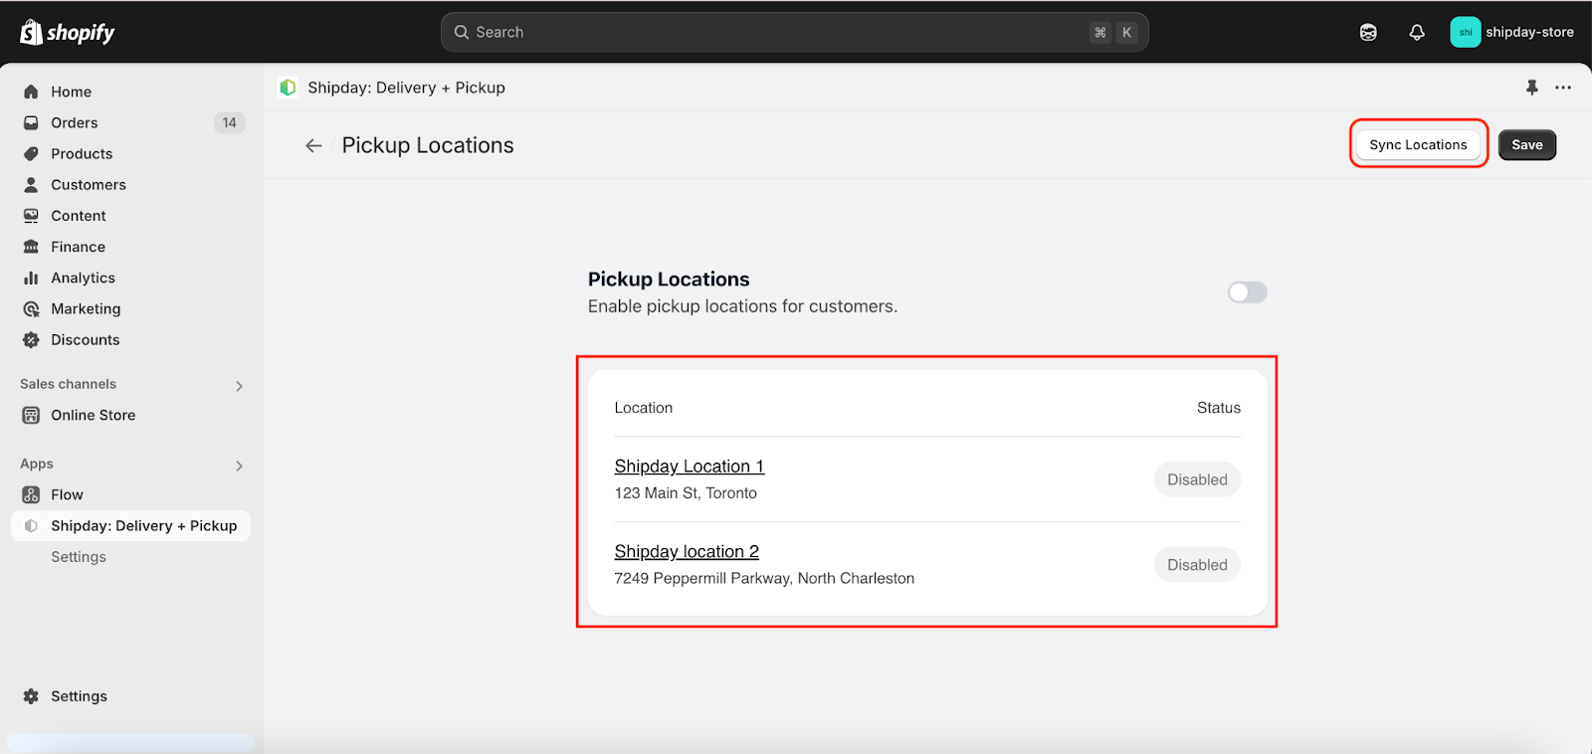Click the Flow app icon
This screenshot has width=1592, height=754.
[31, 494]
